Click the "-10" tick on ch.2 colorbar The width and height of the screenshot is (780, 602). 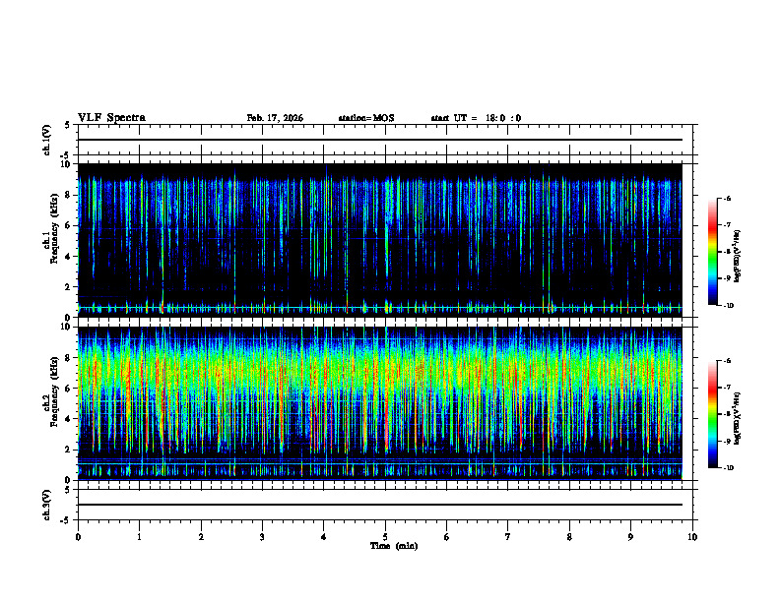(x=729, y=468)
